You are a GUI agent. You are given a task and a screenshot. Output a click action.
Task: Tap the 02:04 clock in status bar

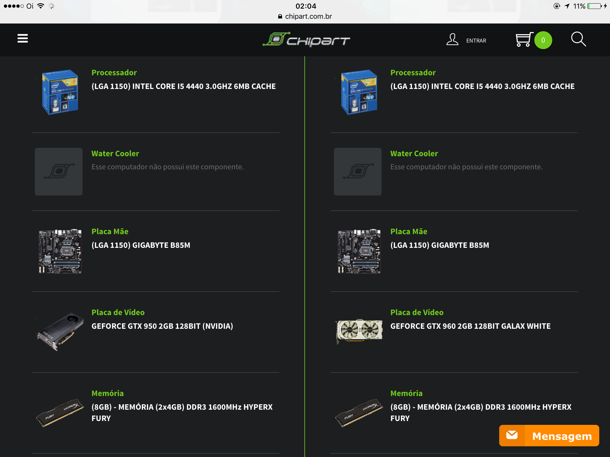click(306, 6)
